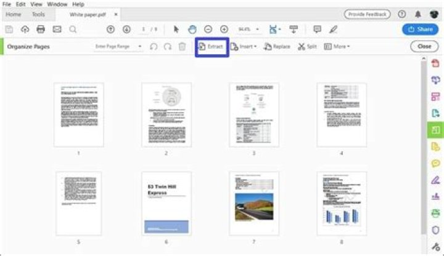The height and width of the screenshot is (256, 444).
Task: Open the Comment sidebar tool
Action: (x=435, y=163)
